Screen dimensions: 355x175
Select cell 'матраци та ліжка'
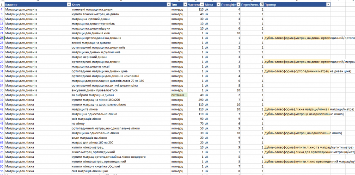(121, 109)
